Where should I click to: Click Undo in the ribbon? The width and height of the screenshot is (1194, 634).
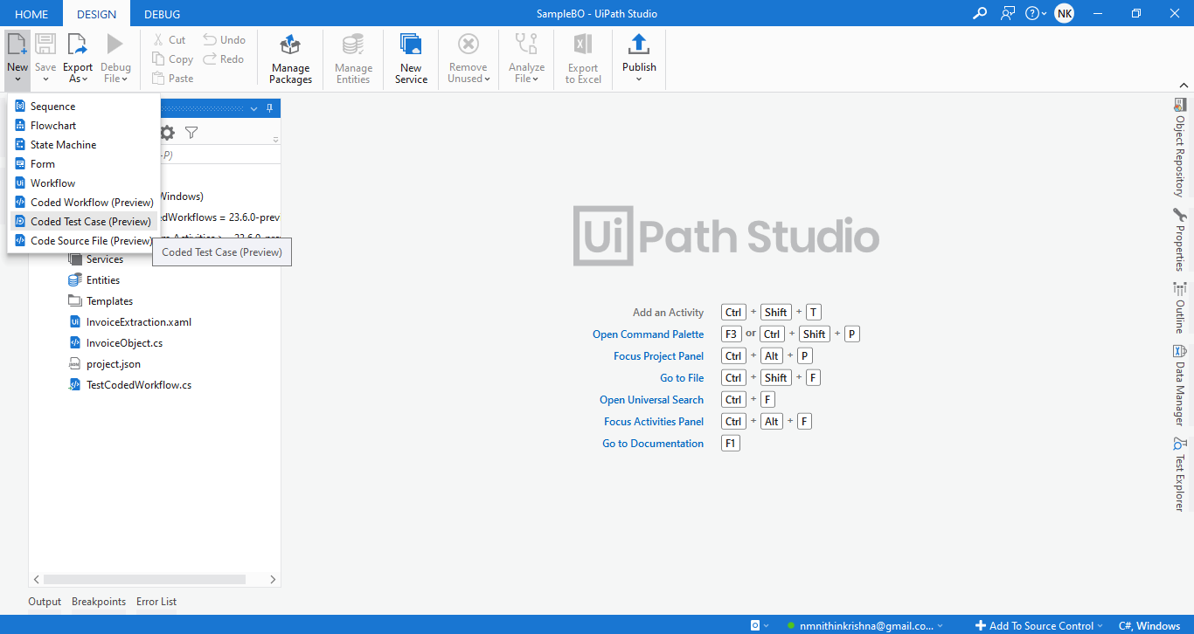point(224,39)
